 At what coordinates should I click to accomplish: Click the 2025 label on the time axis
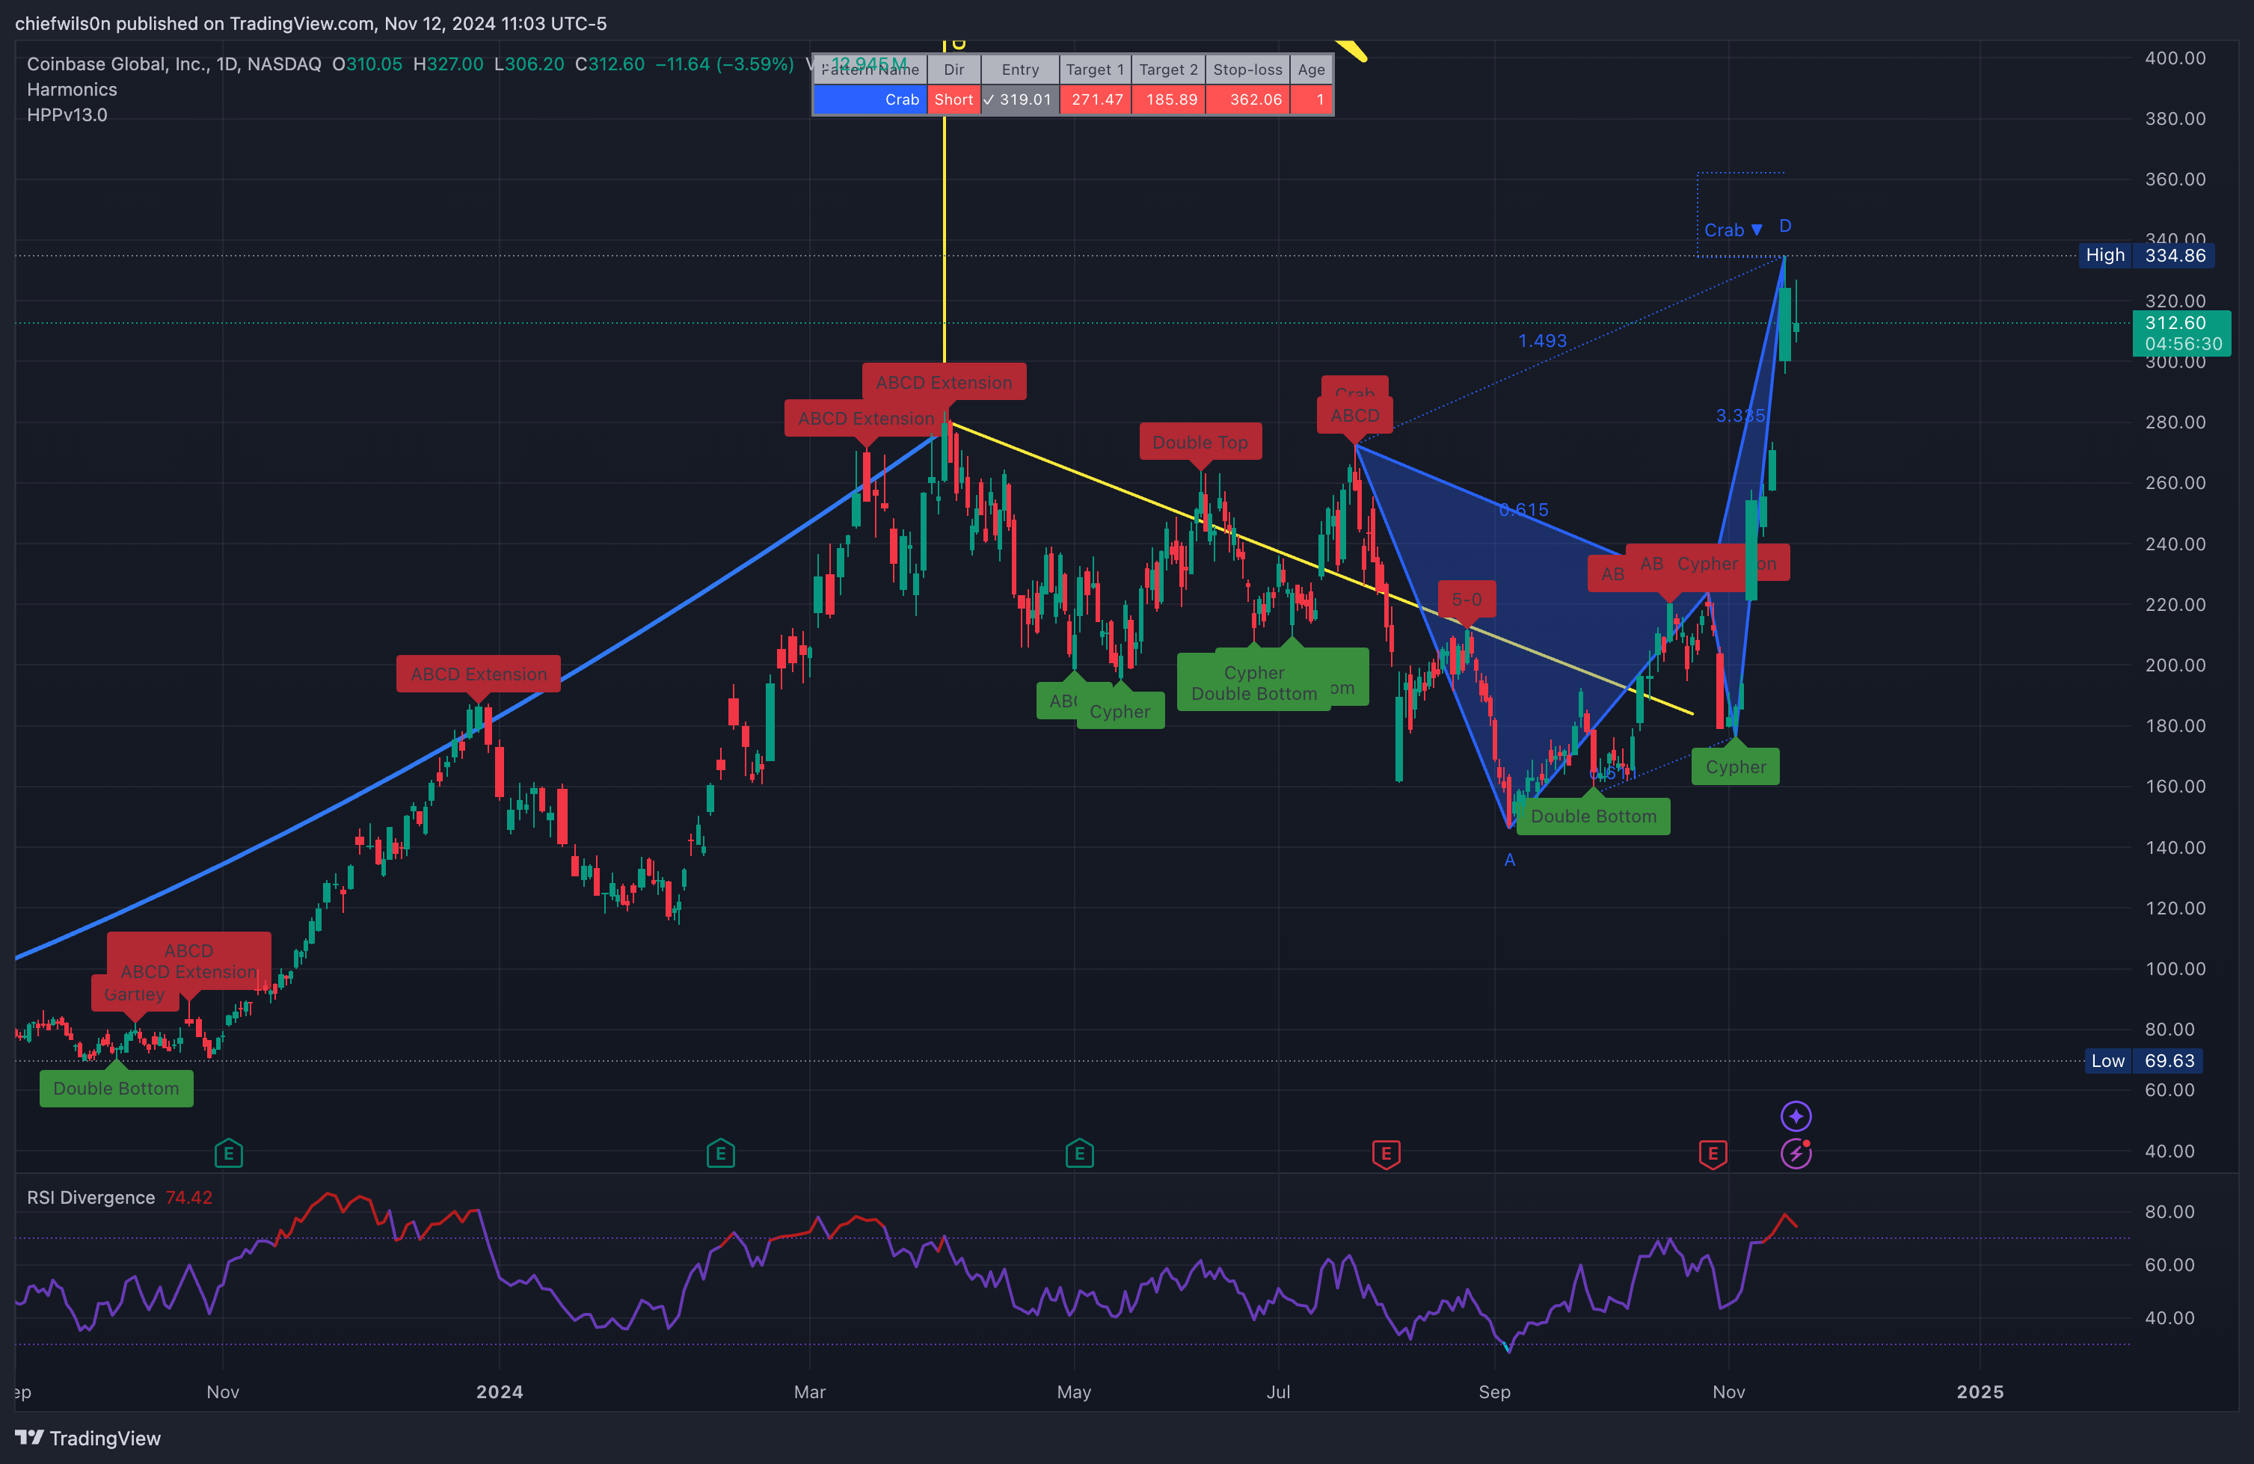[1980, 1391]
